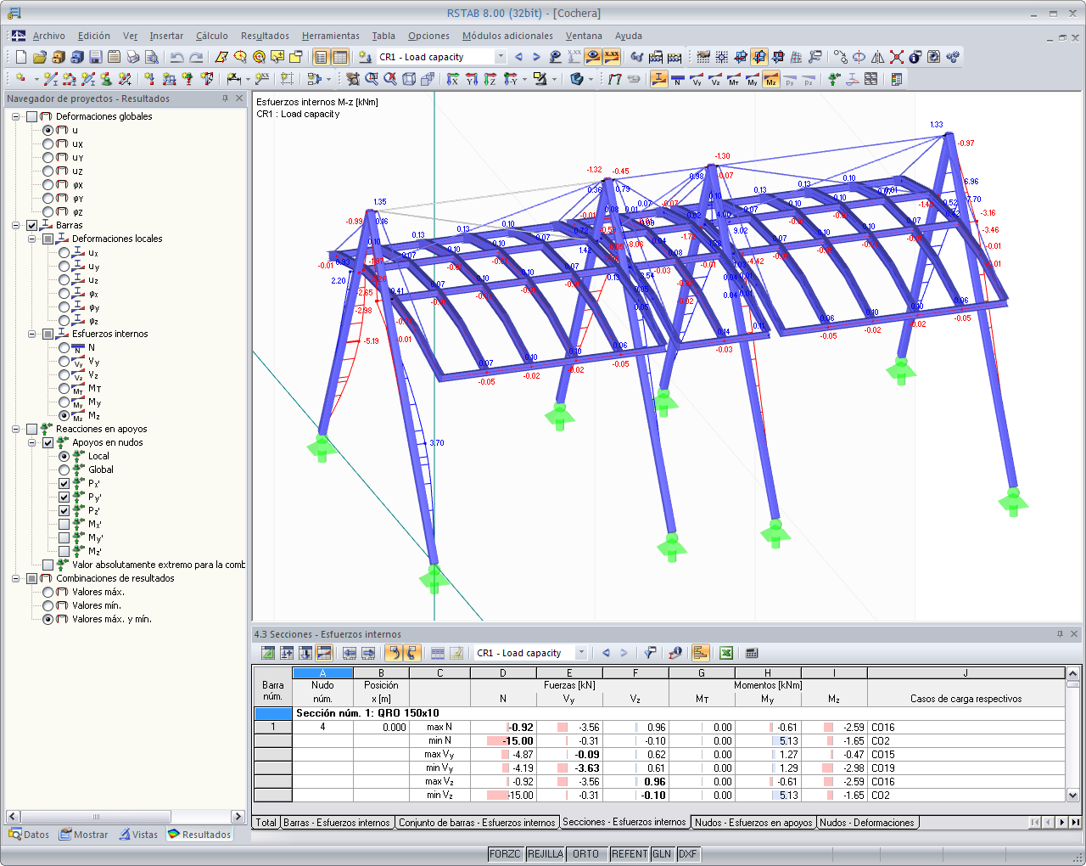Screen dimensions: 1086x866
Task: Go to next load case in main toolbar
Action: tap(536, 57)
